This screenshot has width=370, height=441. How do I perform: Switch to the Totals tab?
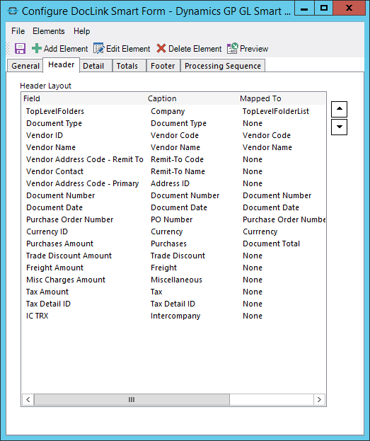click(127, 66)
